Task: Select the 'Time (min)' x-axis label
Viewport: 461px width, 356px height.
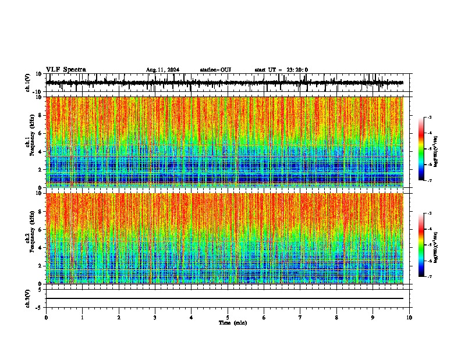Action: pos(233,323)
